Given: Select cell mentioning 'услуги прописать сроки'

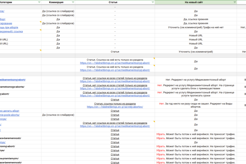Looking at the screenshot, I should 196,94.
